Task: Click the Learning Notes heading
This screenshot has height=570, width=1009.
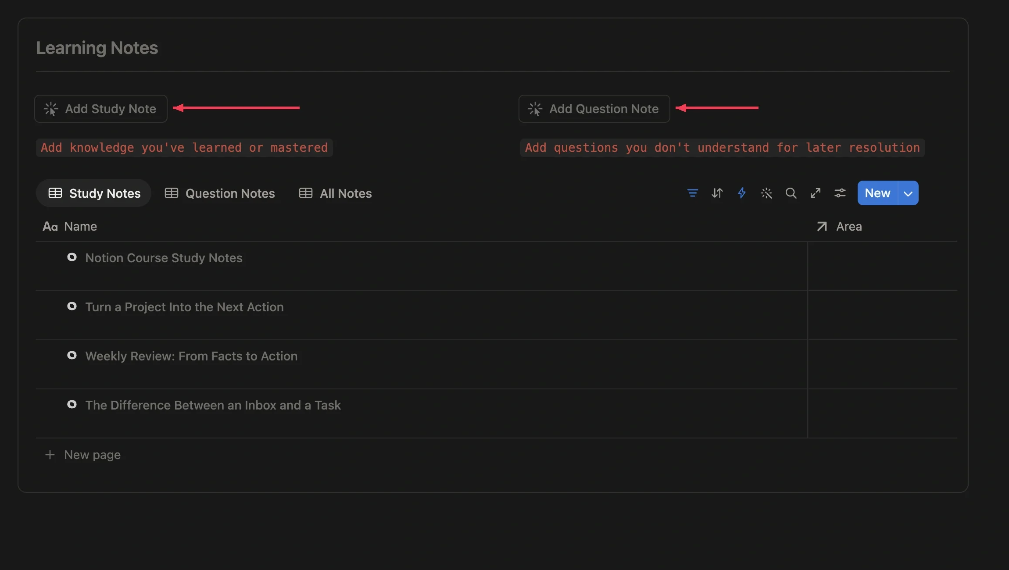Action: point(97,48)
